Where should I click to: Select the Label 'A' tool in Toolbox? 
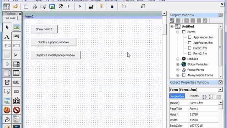coord(7,37)
